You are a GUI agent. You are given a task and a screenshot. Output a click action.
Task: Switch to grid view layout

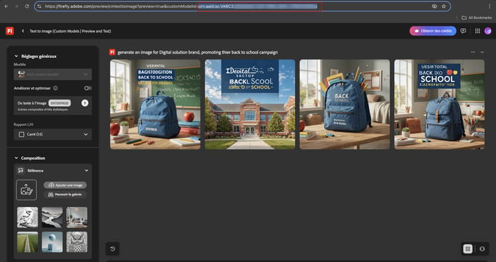(x=468, y=249)
